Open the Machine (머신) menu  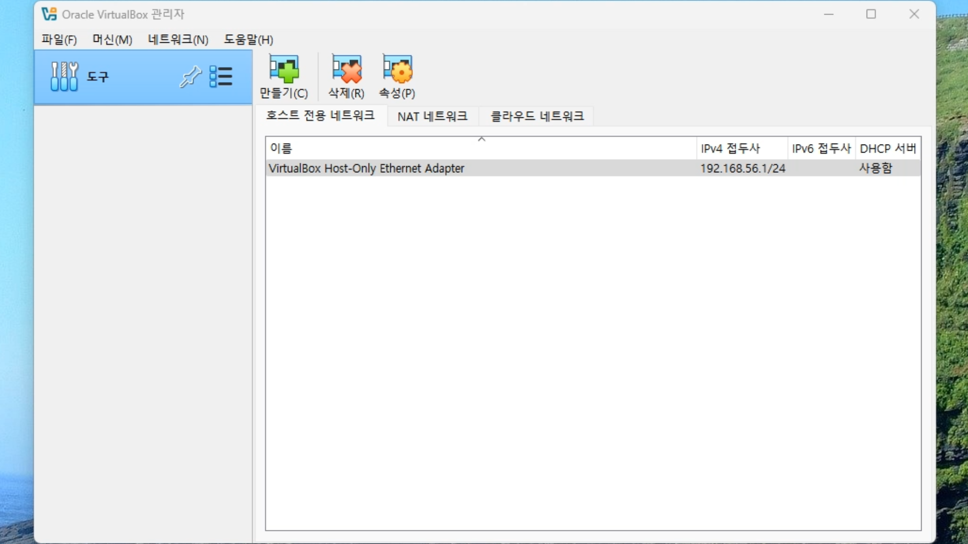click(x=112, y=40)
